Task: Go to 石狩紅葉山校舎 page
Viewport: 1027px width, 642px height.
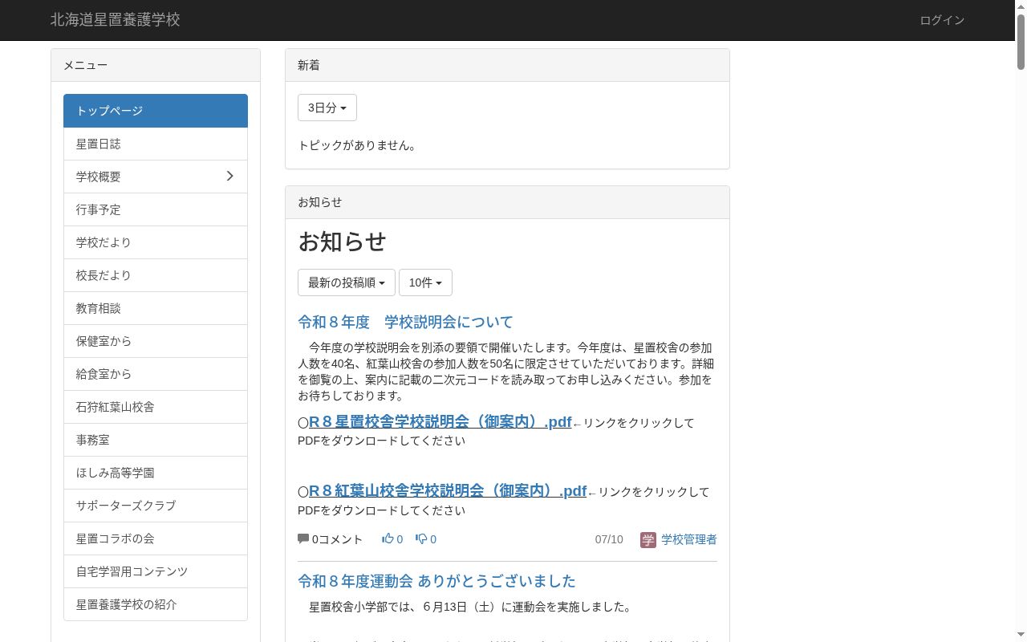Action: [156, 407]
